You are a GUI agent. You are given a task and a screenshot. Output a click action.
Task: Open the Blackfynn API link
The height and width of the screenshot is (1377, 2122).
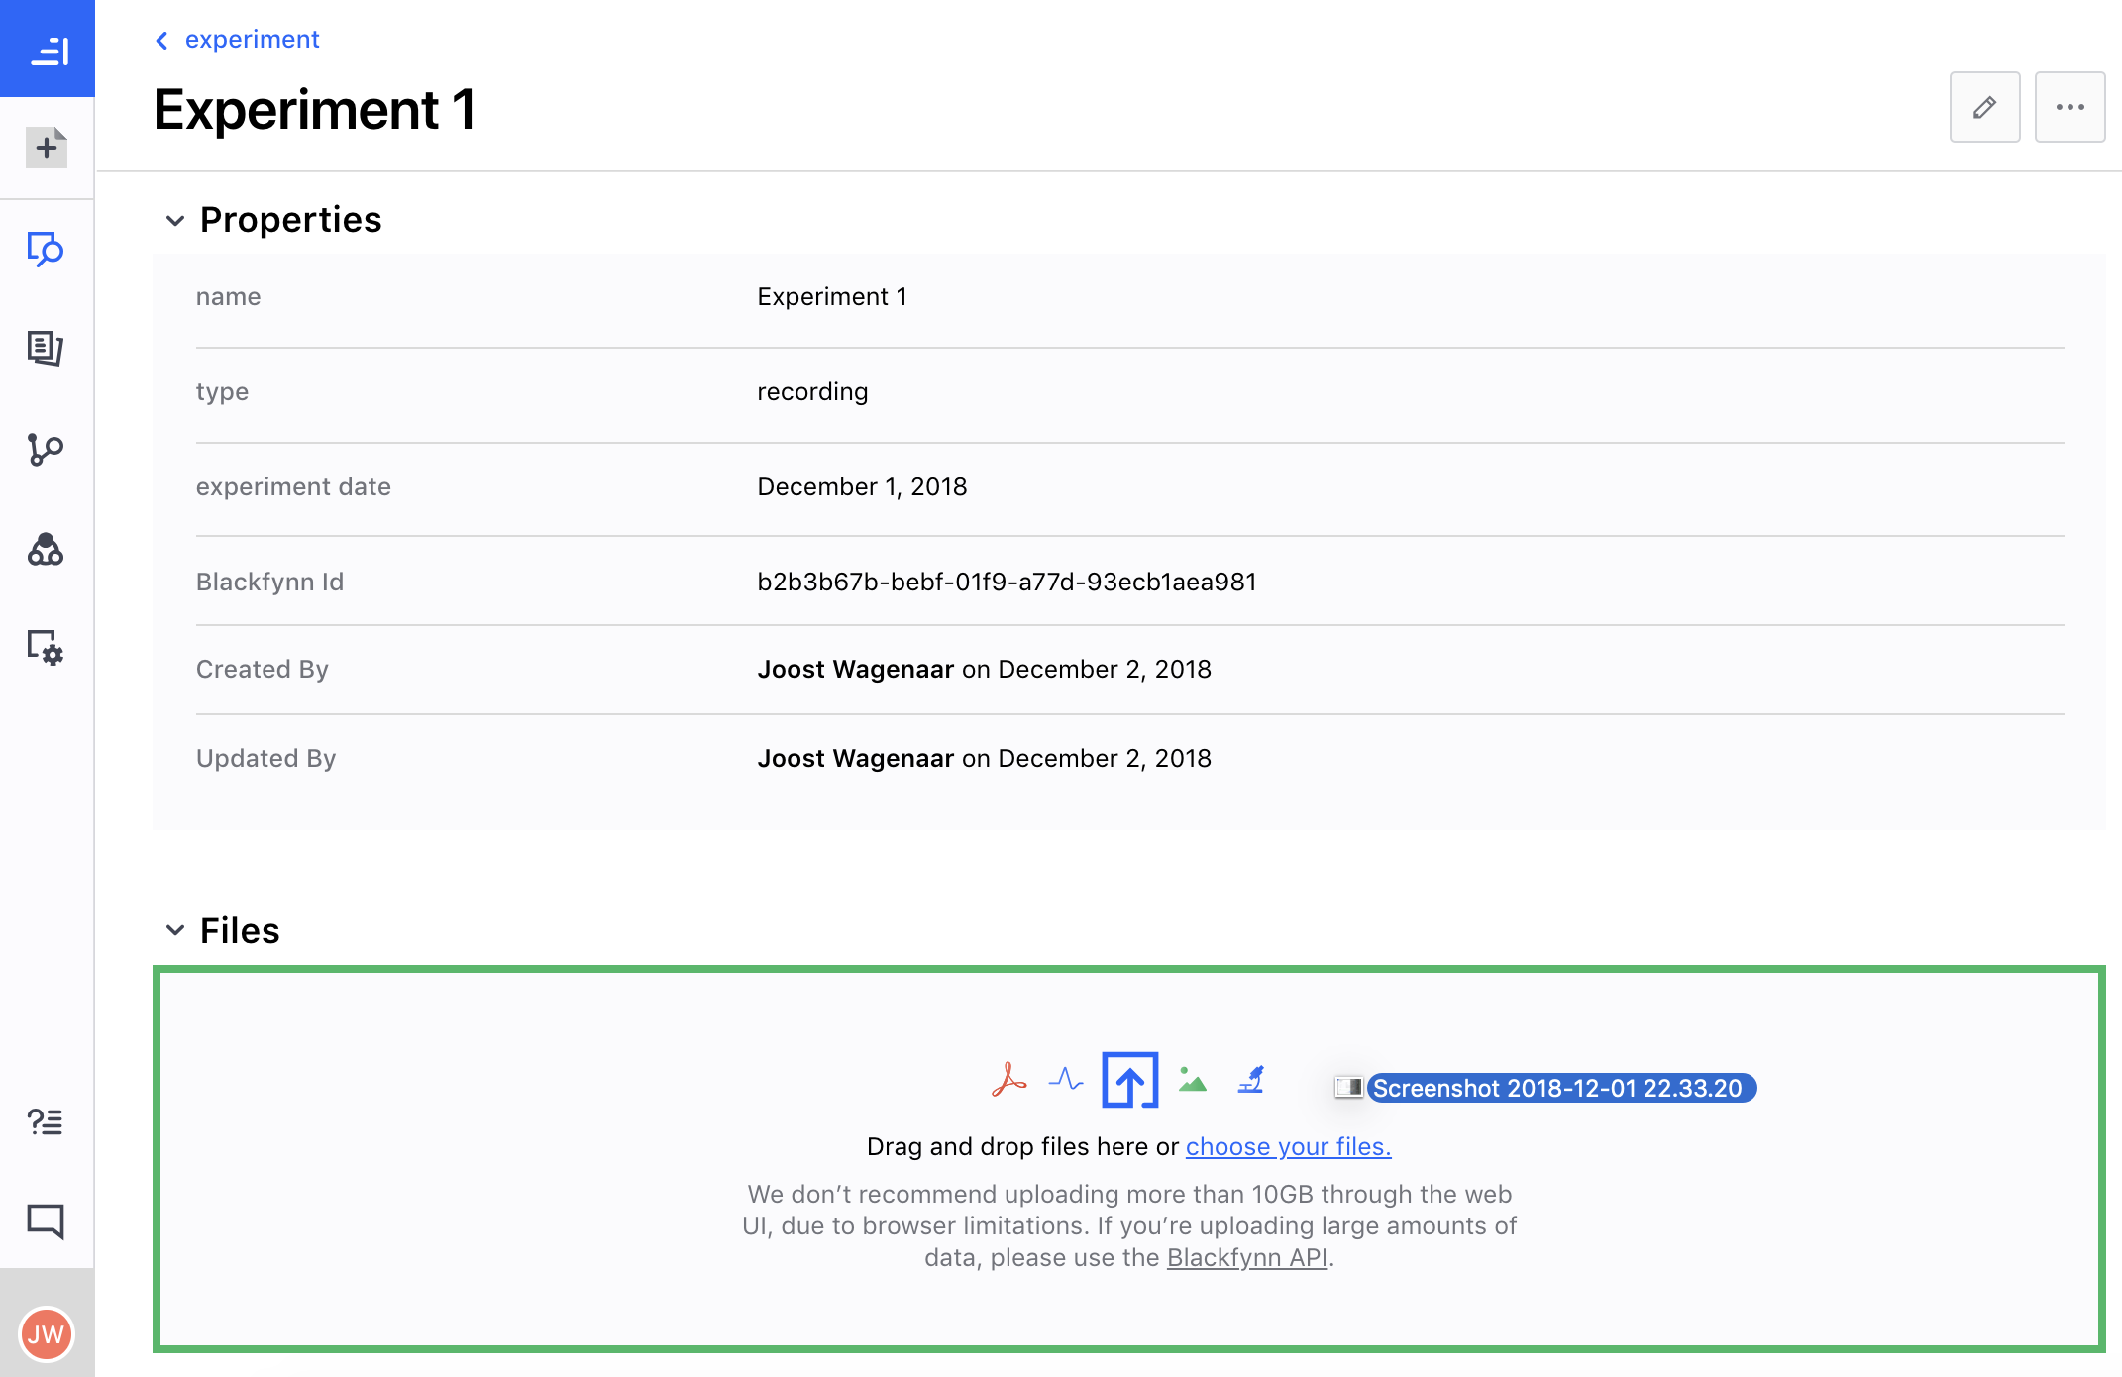[1246, 1257]
